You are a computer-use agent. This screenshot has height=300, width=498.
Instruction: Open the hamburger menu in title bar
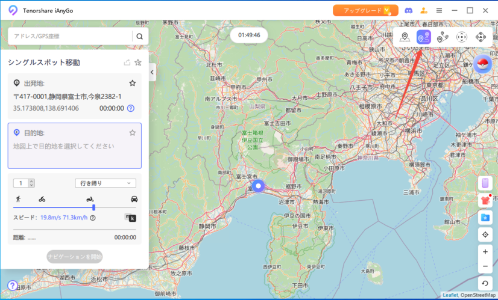439,10
